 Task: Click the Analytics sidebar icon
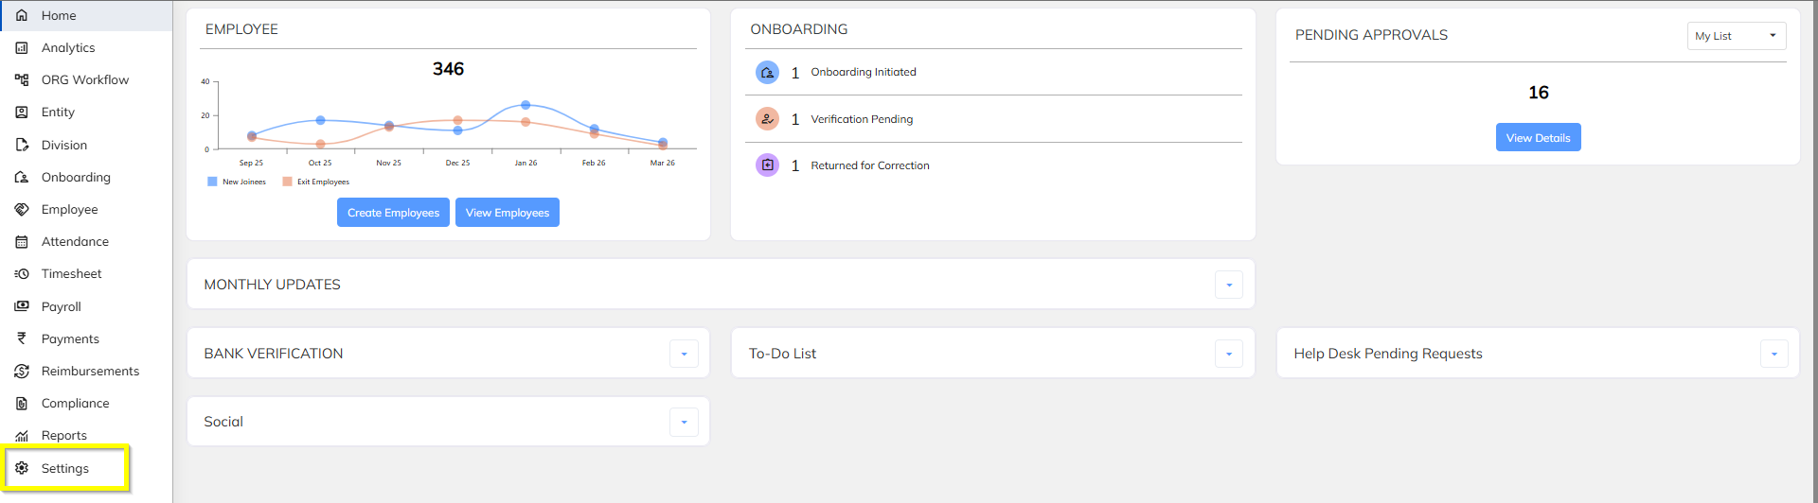coord(22,48)
